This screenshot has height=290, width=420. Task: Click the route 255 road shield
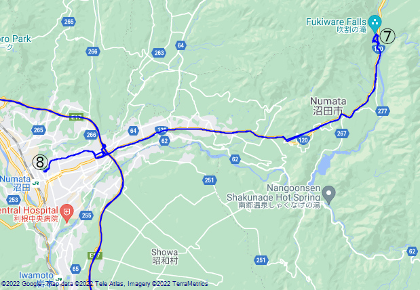pyautogui.click(x=86, y=215)
